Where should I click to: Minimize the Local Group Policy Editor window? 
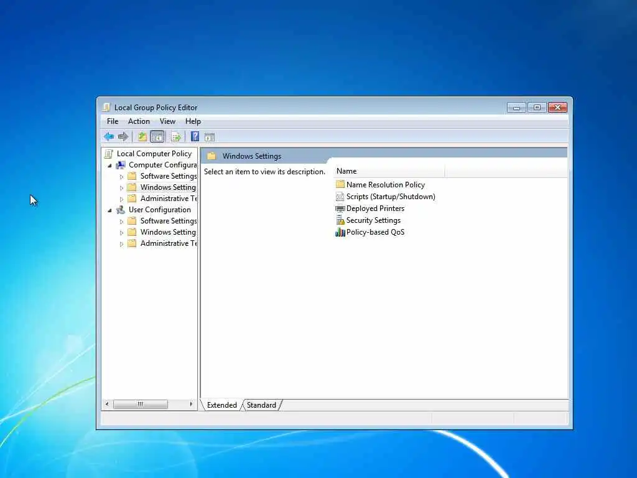[x=516, y=107]
